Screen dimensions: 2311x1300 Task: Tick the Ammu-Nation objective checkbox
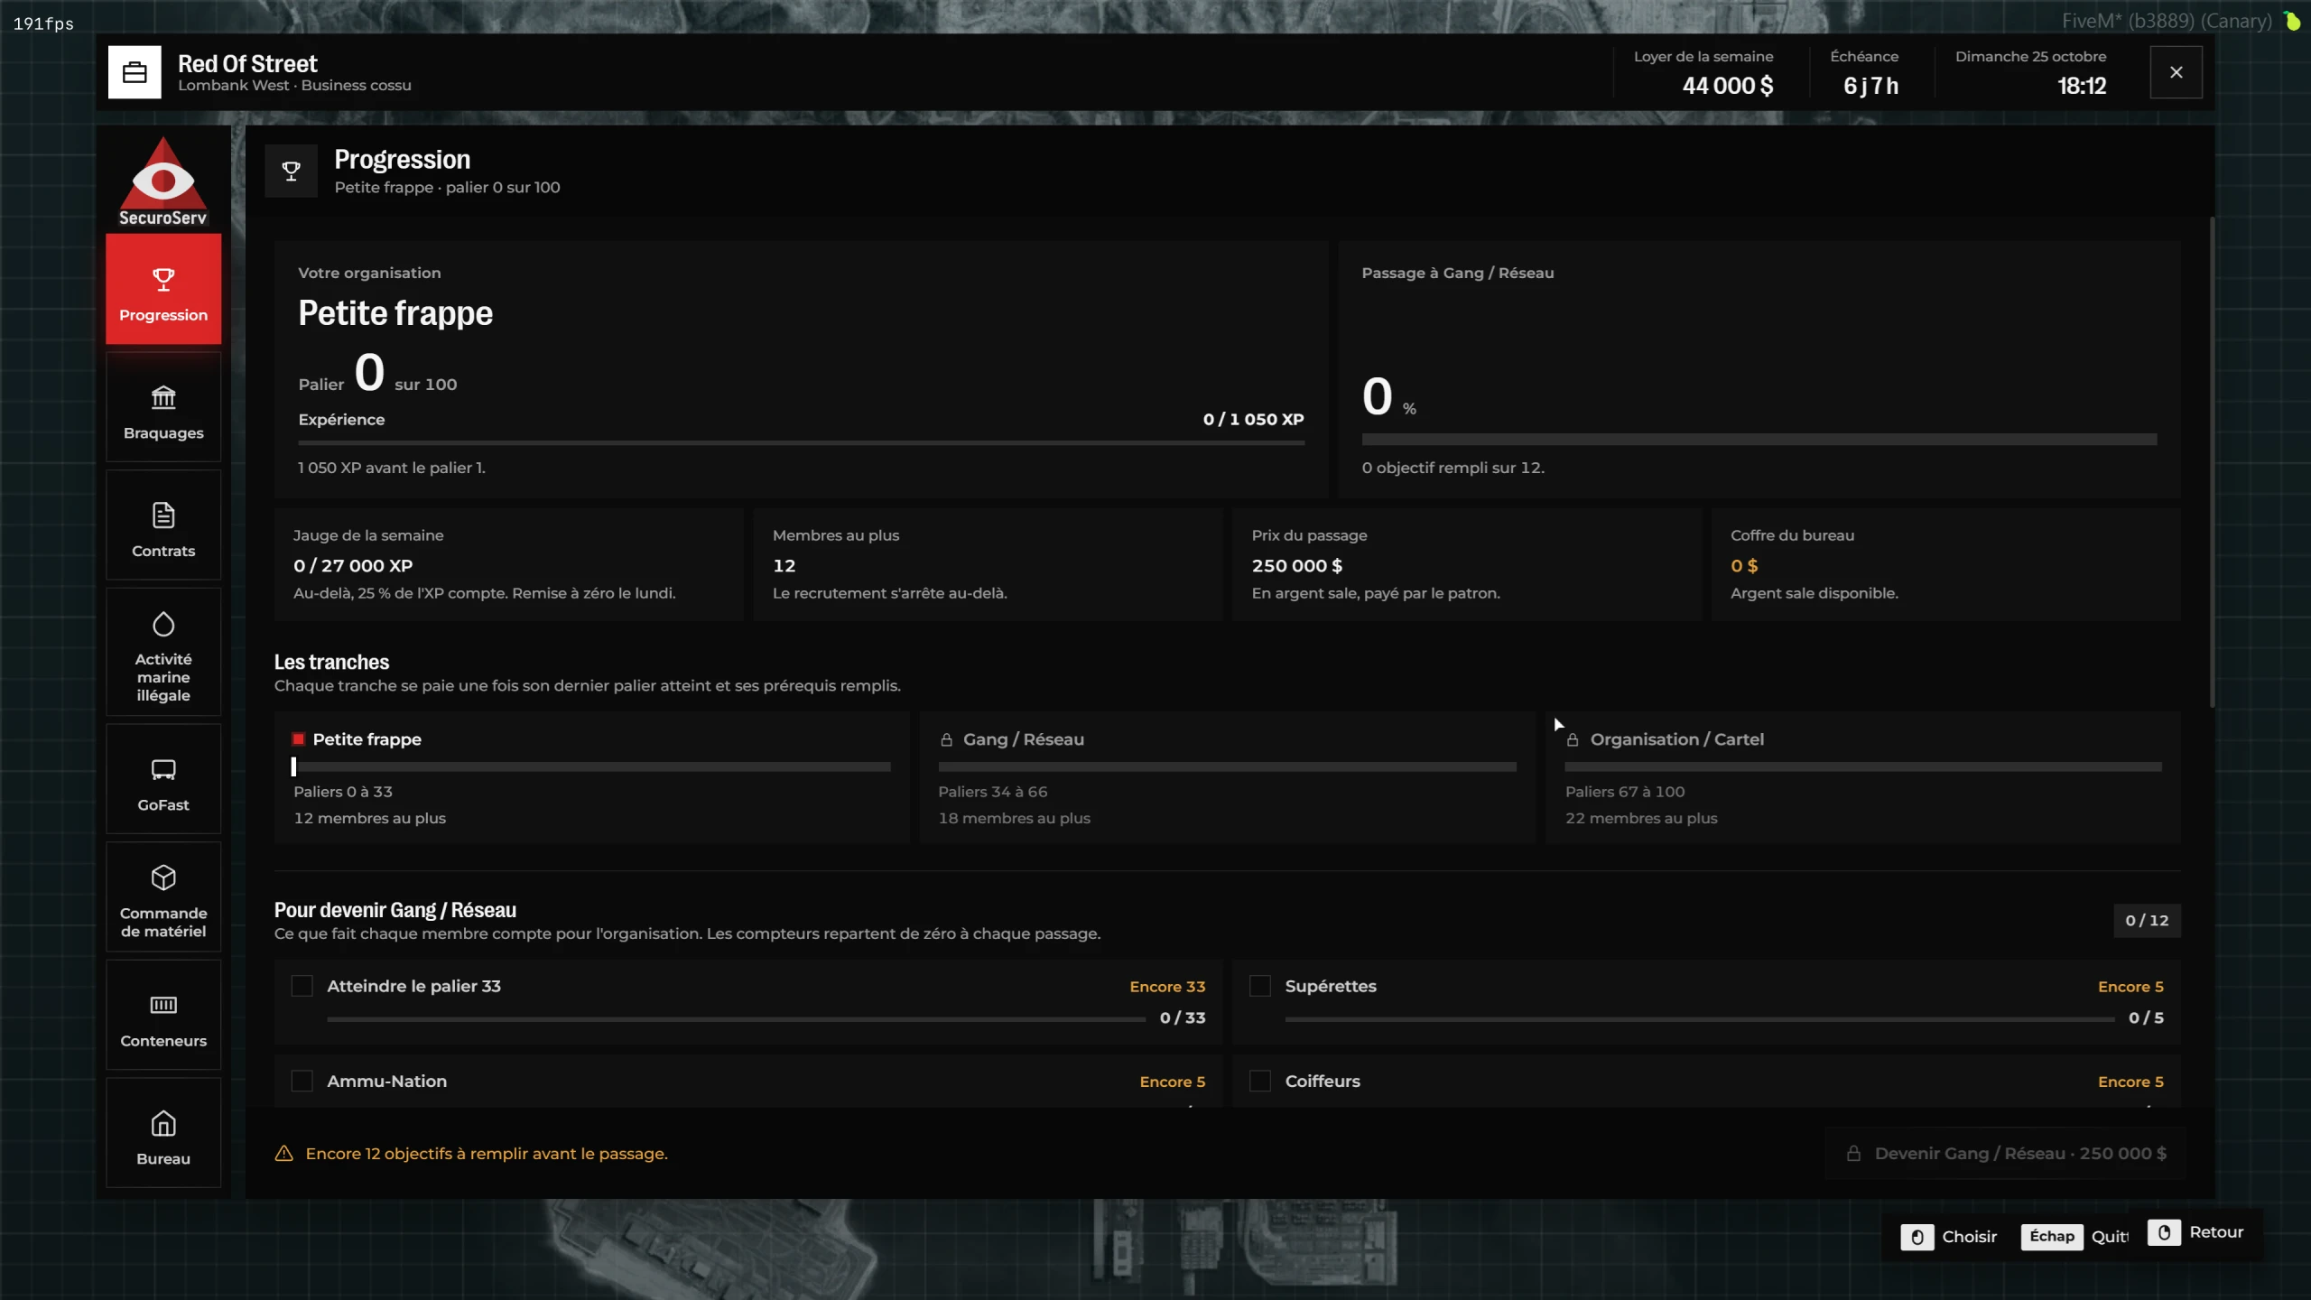point(302,1081)
